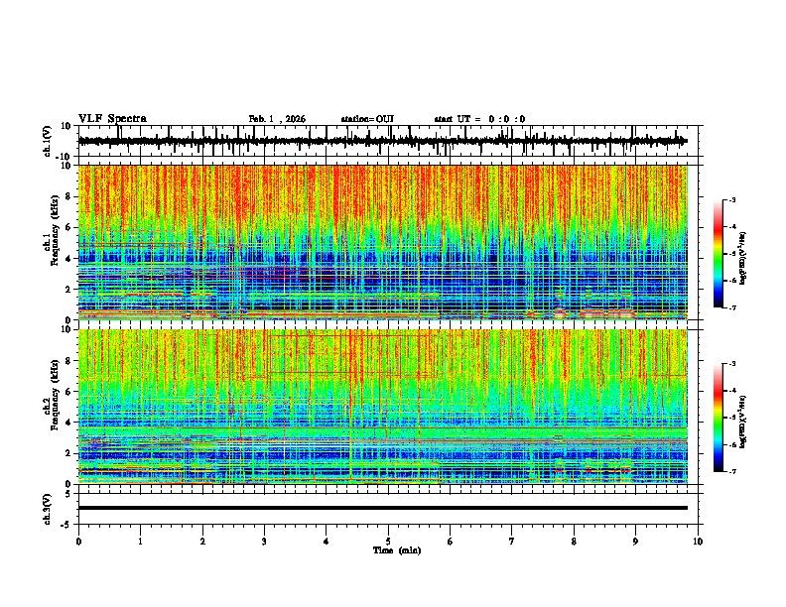Select the "station=OUI" header text
The image size is (786, 607).
(367, 119)
